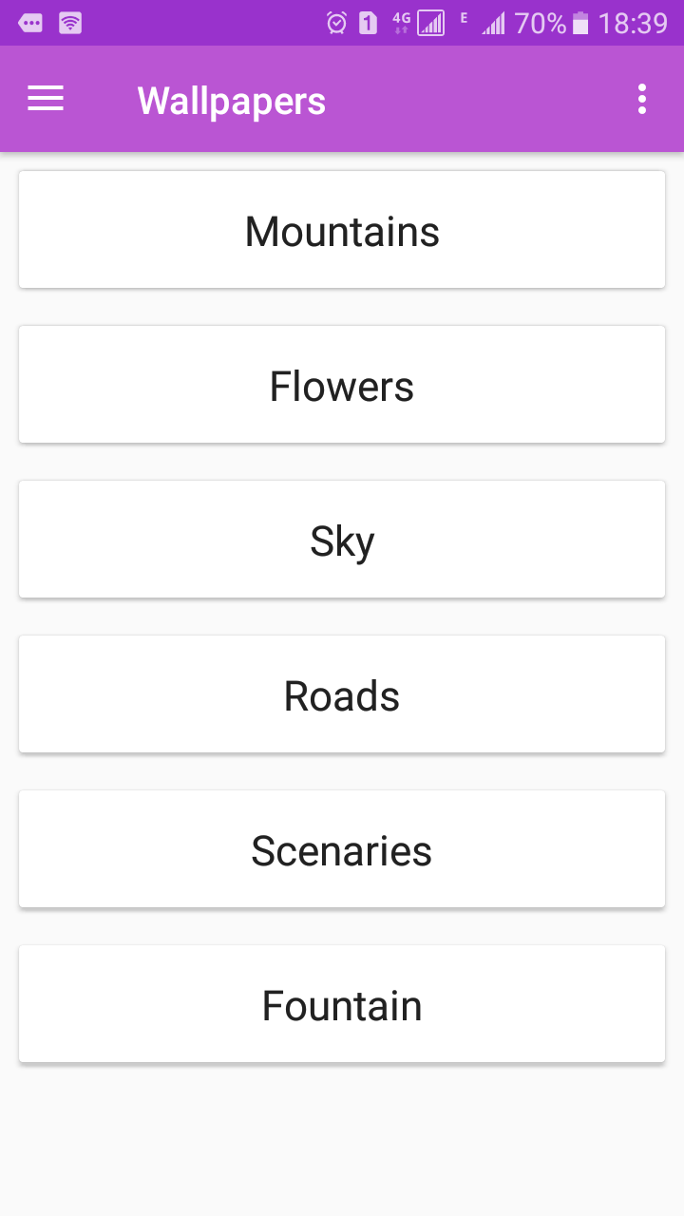Screen dimensions: 684x1216
Task: Open the three-dot overflow menu
Action: pos(642,99)
